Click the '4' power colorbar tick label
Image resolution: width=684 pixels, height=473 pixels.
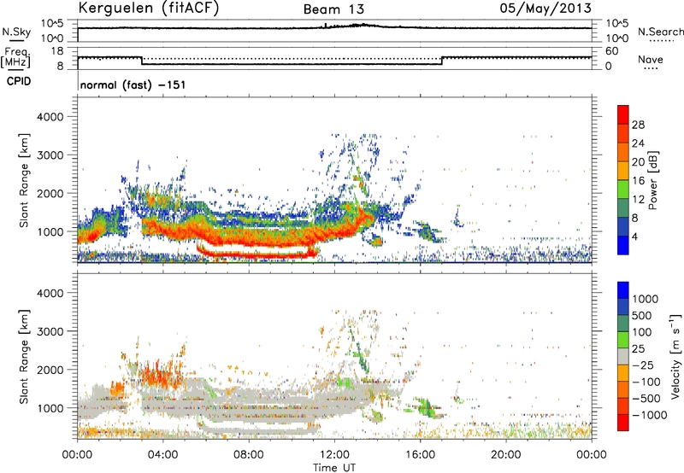tap(634, 236)
